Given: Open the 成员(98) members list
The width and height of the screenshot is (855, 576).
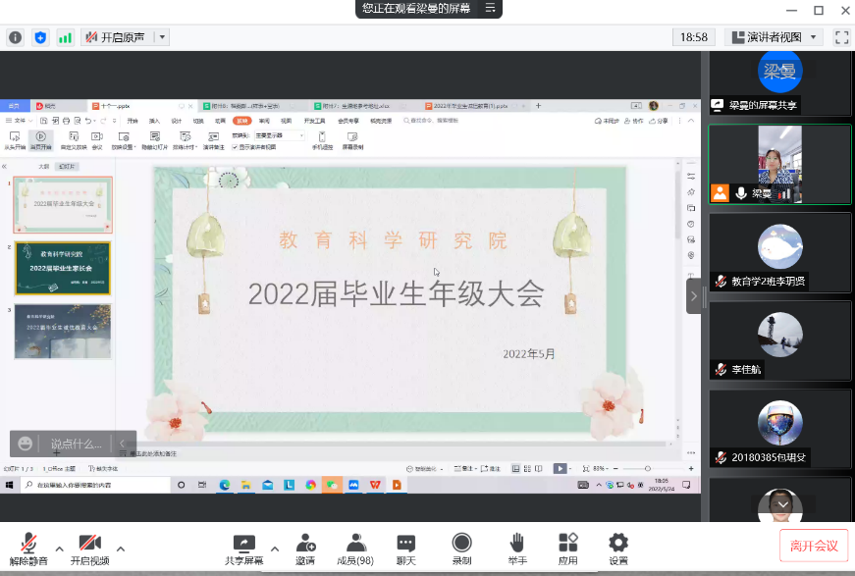Looking at the screenshot, I should point(355,550).
